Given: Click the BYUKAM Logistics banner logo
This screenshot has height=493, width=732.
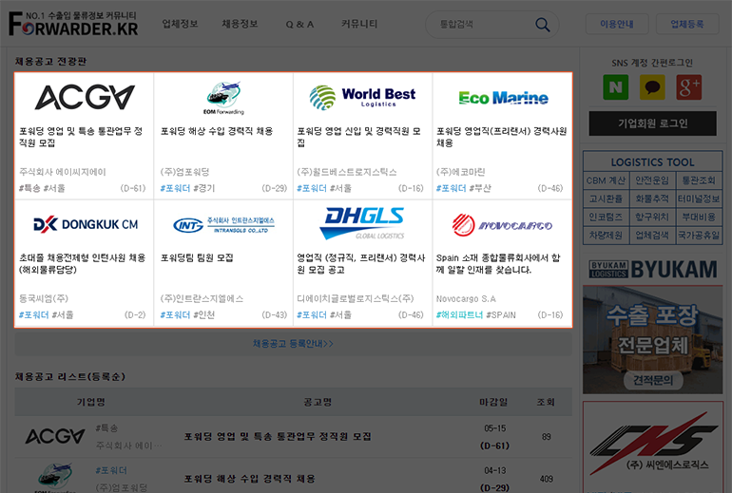Looking at the screenshot, I should click(x=653, y=269).
